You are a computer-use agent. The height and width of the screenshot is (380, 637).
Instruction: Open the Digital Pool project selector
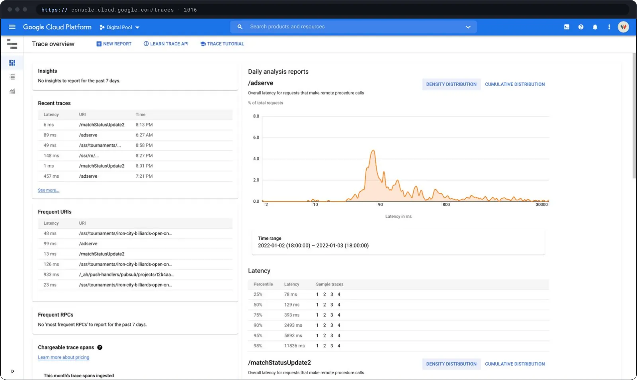click(119, 27)
